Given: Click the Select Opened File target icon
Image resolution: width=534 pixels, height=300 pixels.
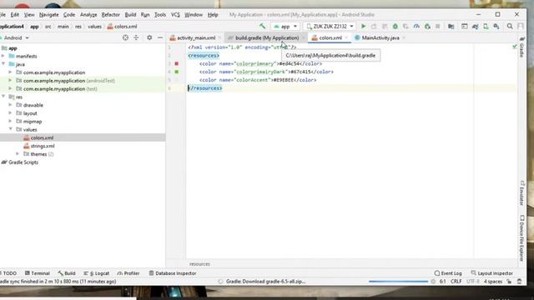Looking at the screenshot, I should (x=125, y=37).
